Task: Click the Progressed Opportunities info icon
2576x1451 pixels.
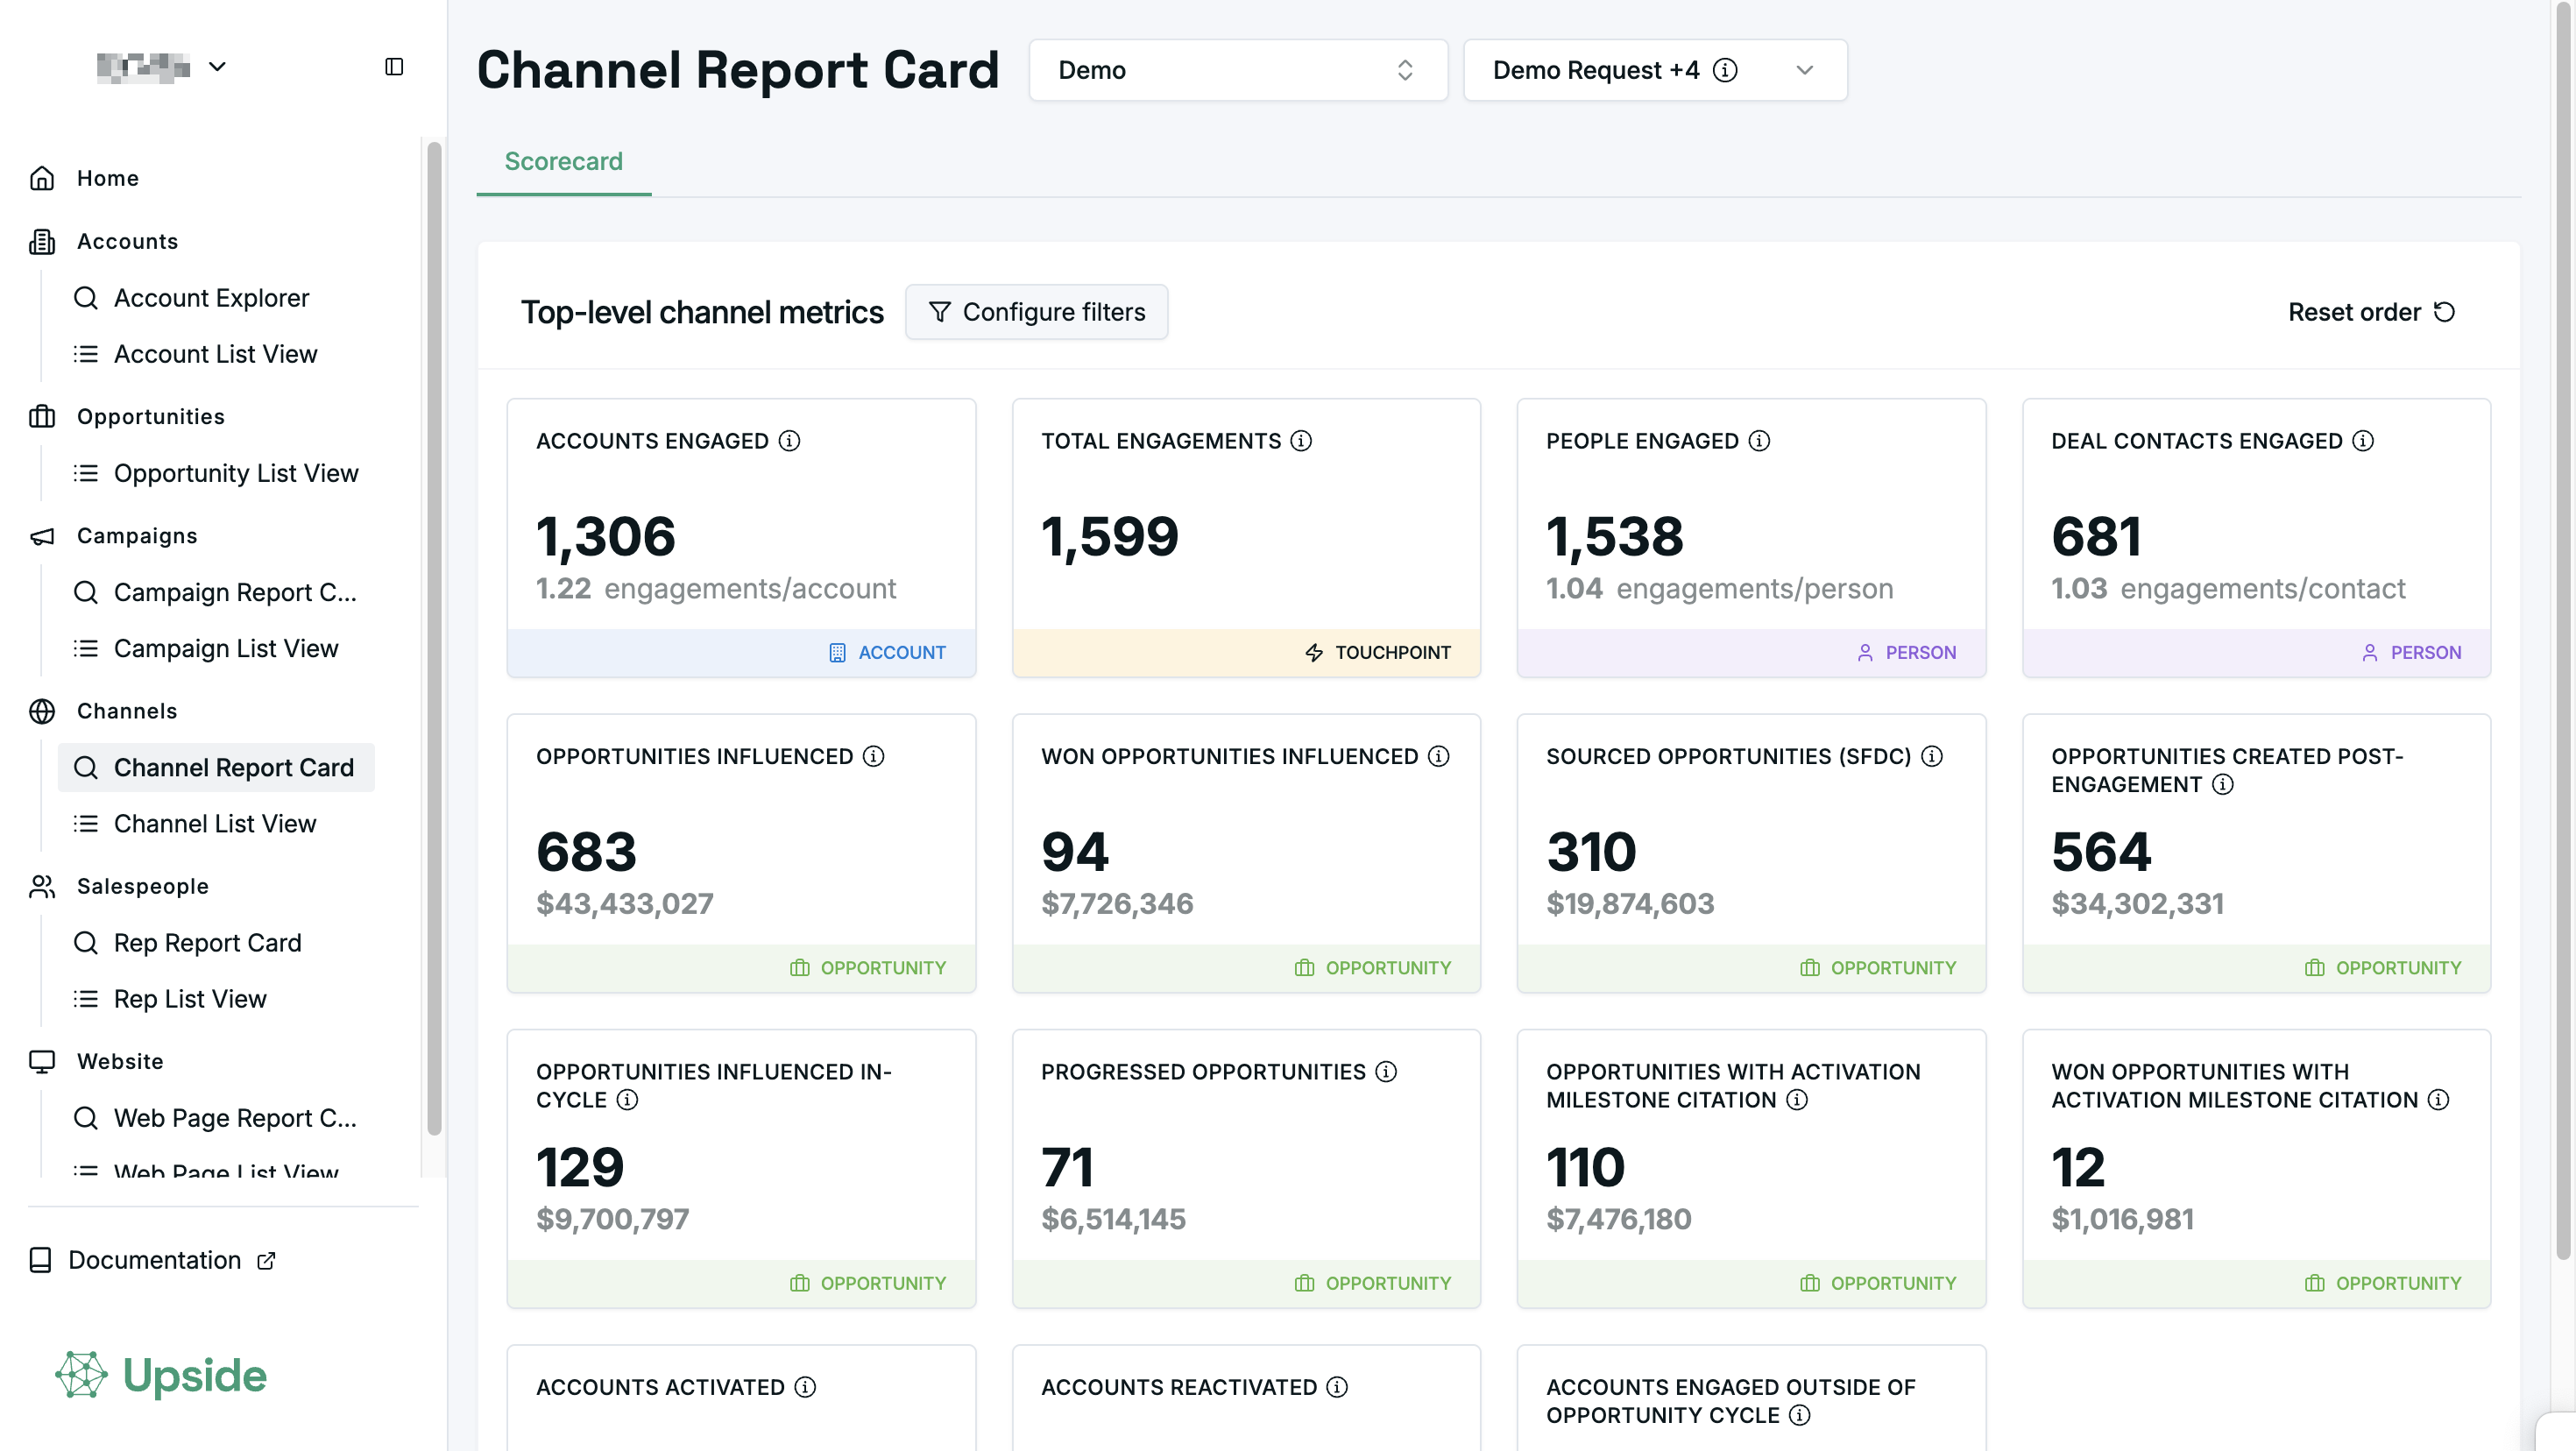Action: tap(1386, 1072)
